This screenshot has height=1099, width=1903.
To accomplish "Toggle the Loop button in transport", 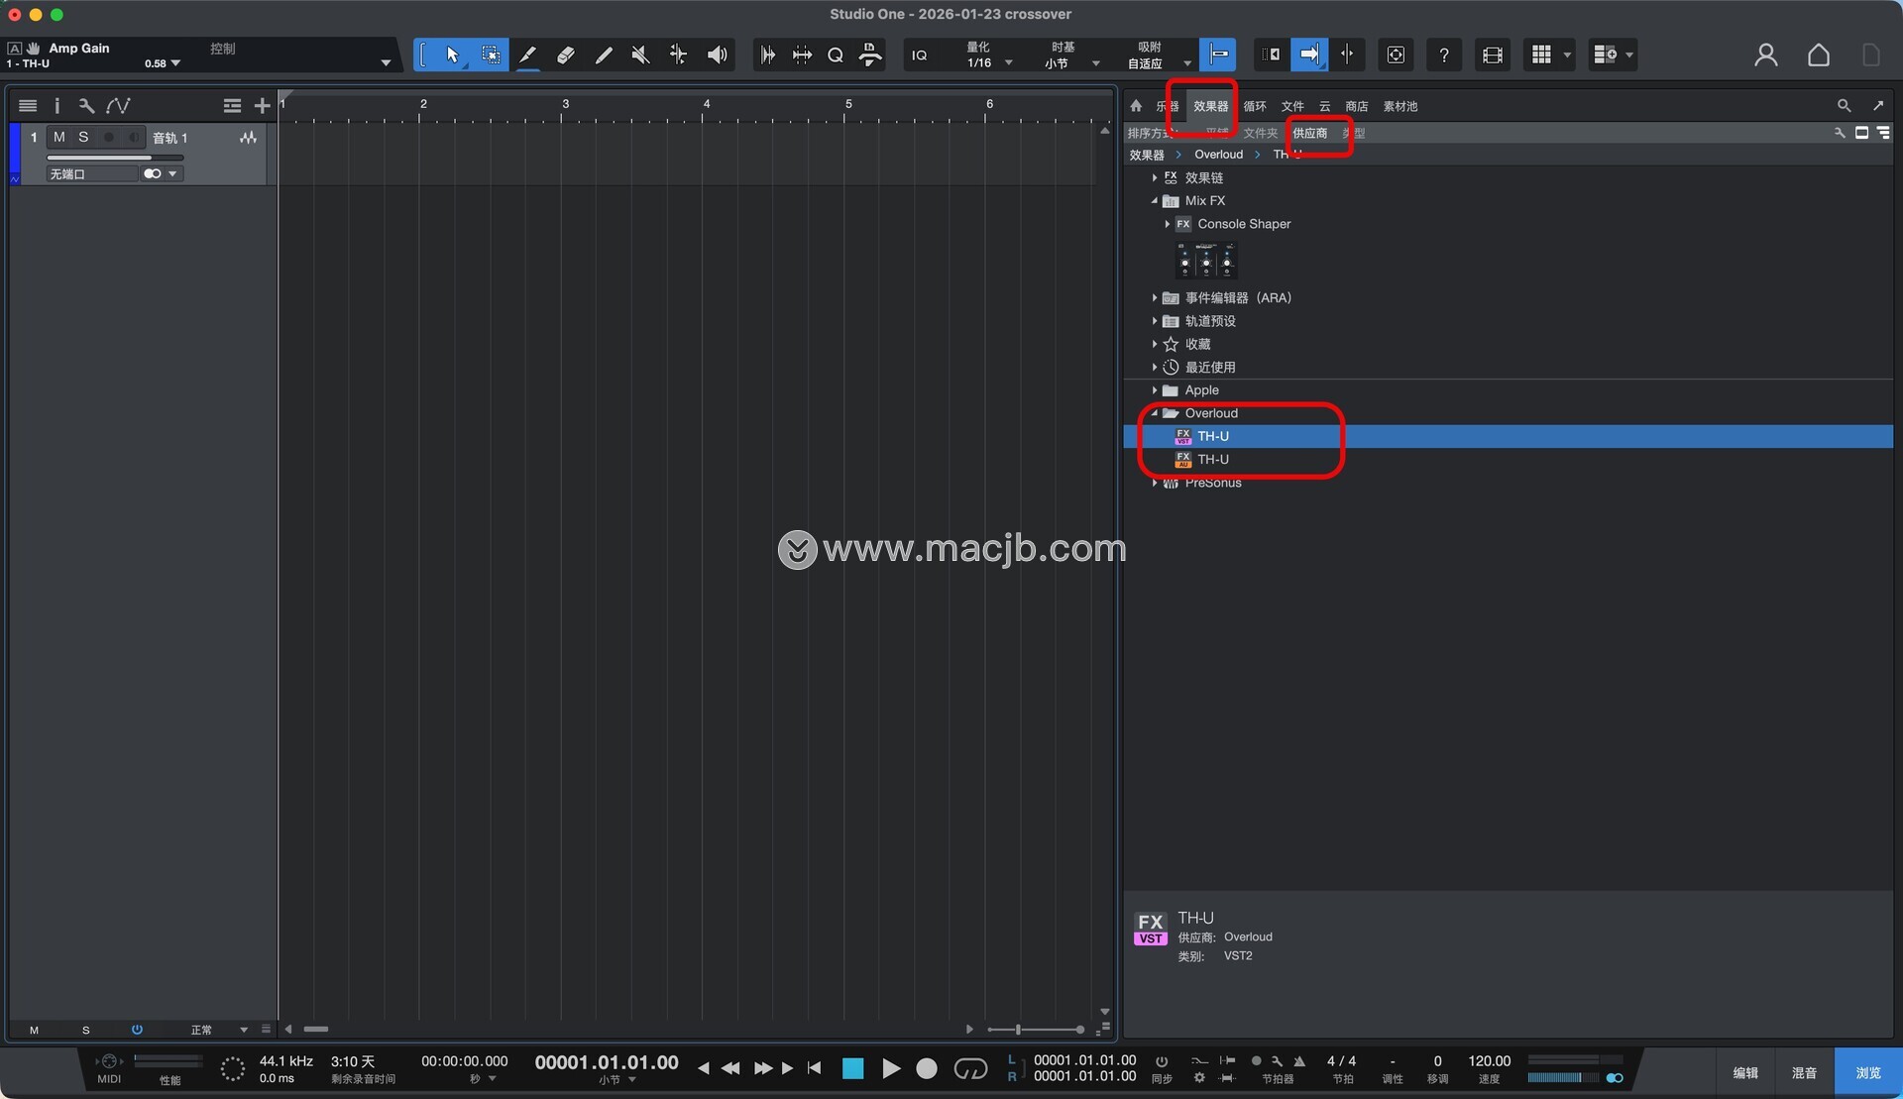I will [969, 1068].
